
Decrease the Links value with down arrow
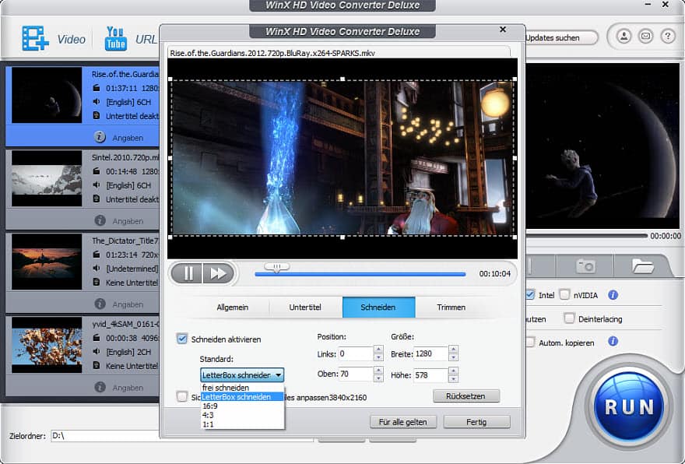click(378, 357)
